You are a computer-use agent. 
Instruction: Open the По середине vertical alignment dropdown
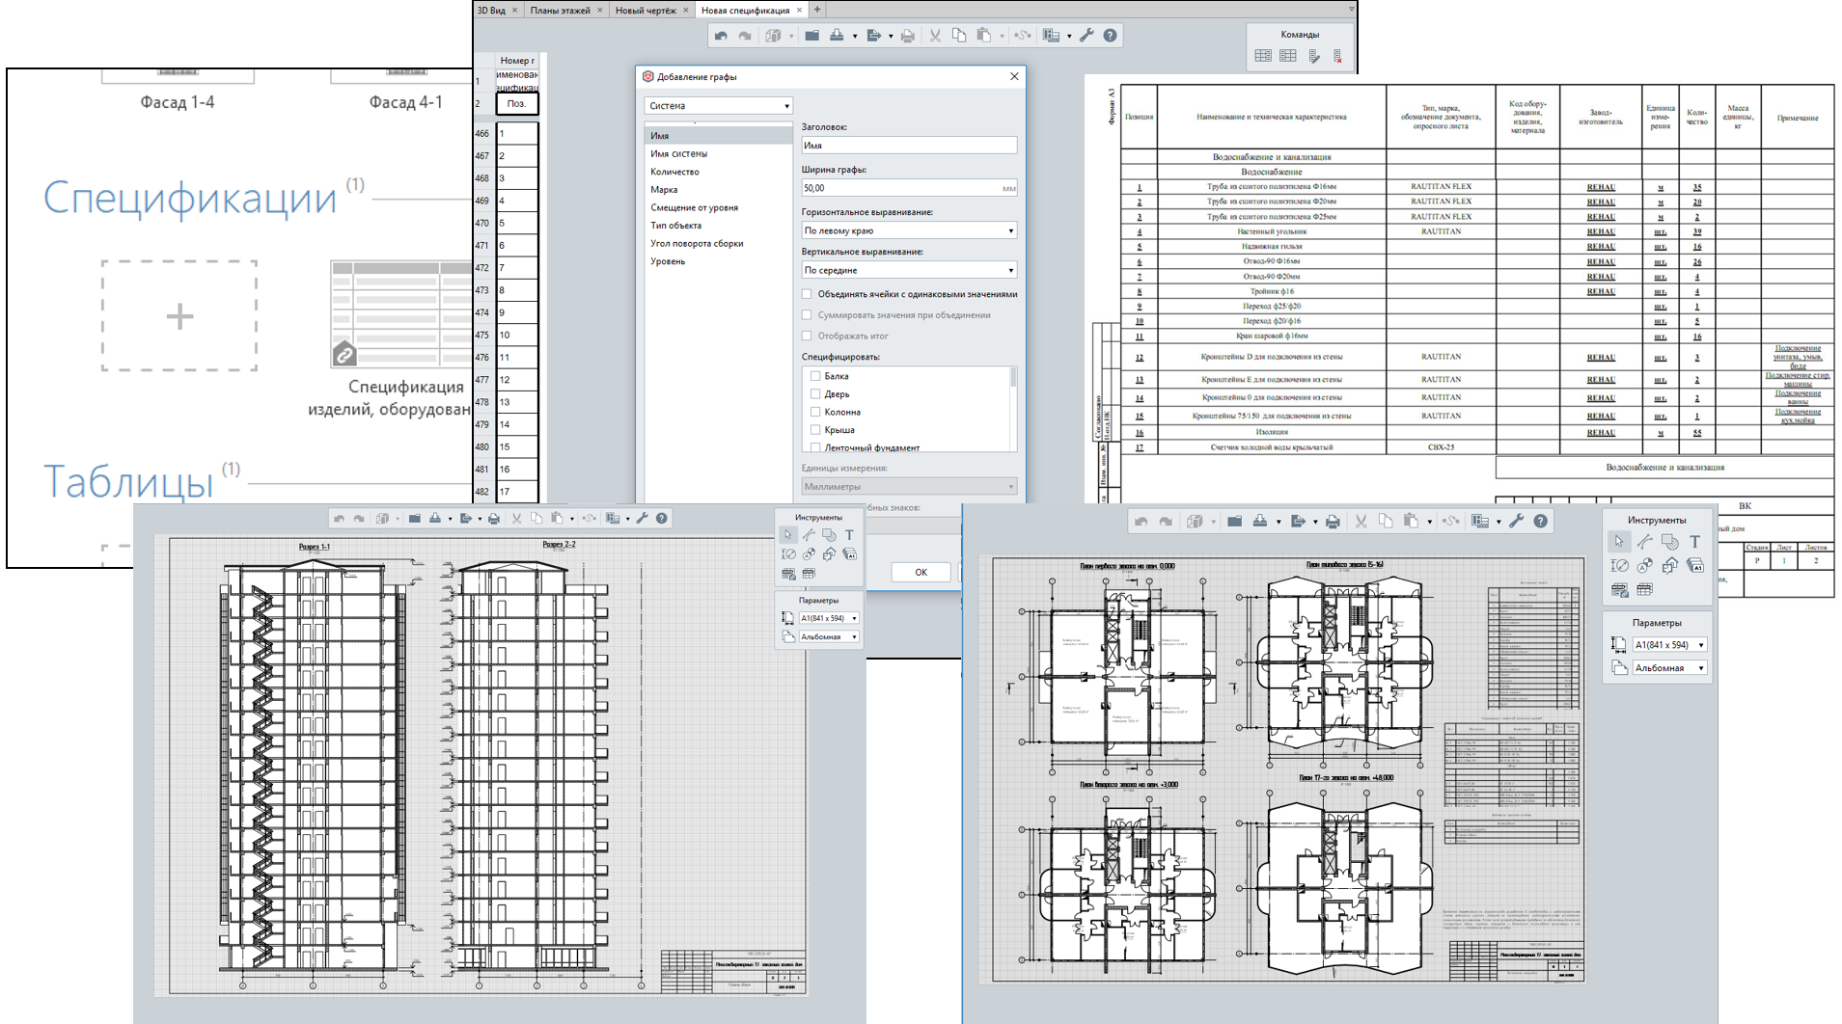908,270
